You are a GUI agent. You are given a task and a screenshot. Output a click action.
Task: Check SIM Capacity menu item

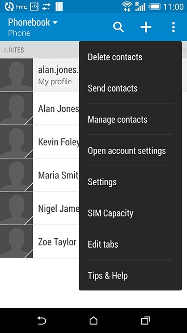(130, 213)
